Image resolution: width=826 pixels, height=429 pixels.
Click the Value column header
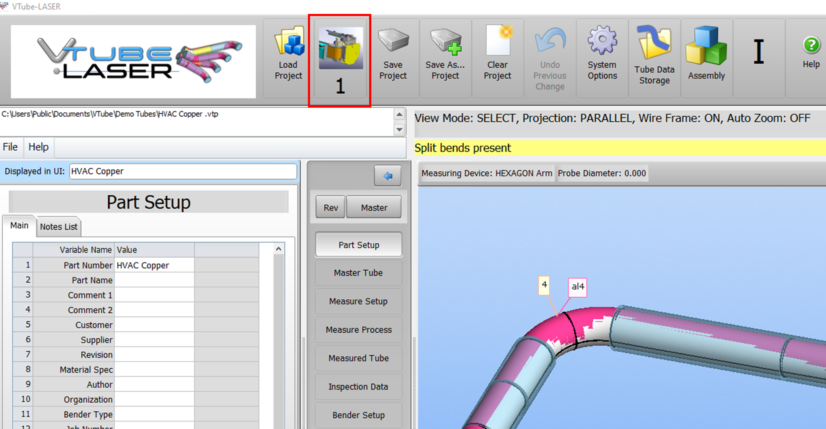154,250
